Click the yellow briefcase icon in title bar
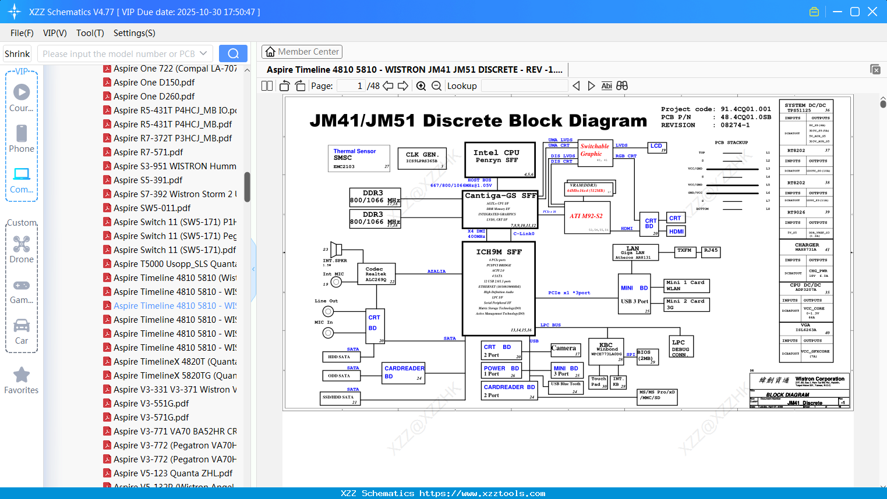 814,12
